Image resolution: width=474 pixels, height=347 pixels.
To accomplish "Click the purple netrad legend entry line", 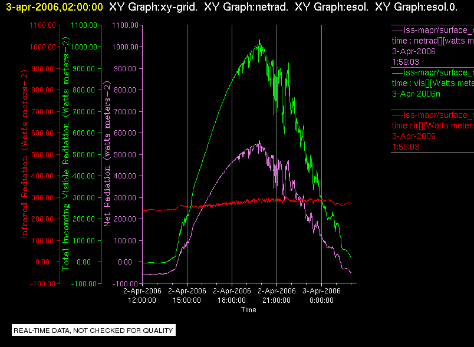I will (433, 30).
